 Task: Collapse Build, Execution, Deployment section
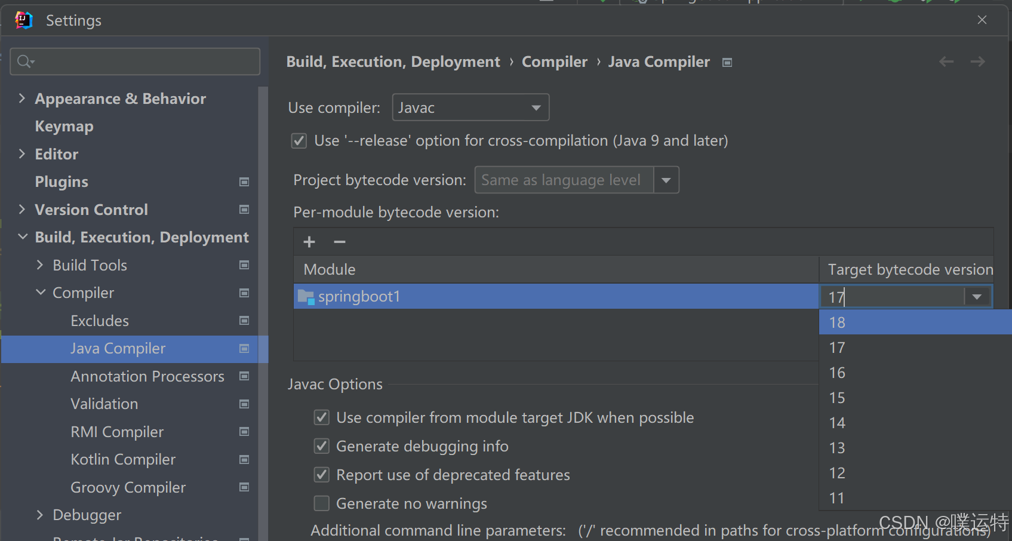pos(23,237)
